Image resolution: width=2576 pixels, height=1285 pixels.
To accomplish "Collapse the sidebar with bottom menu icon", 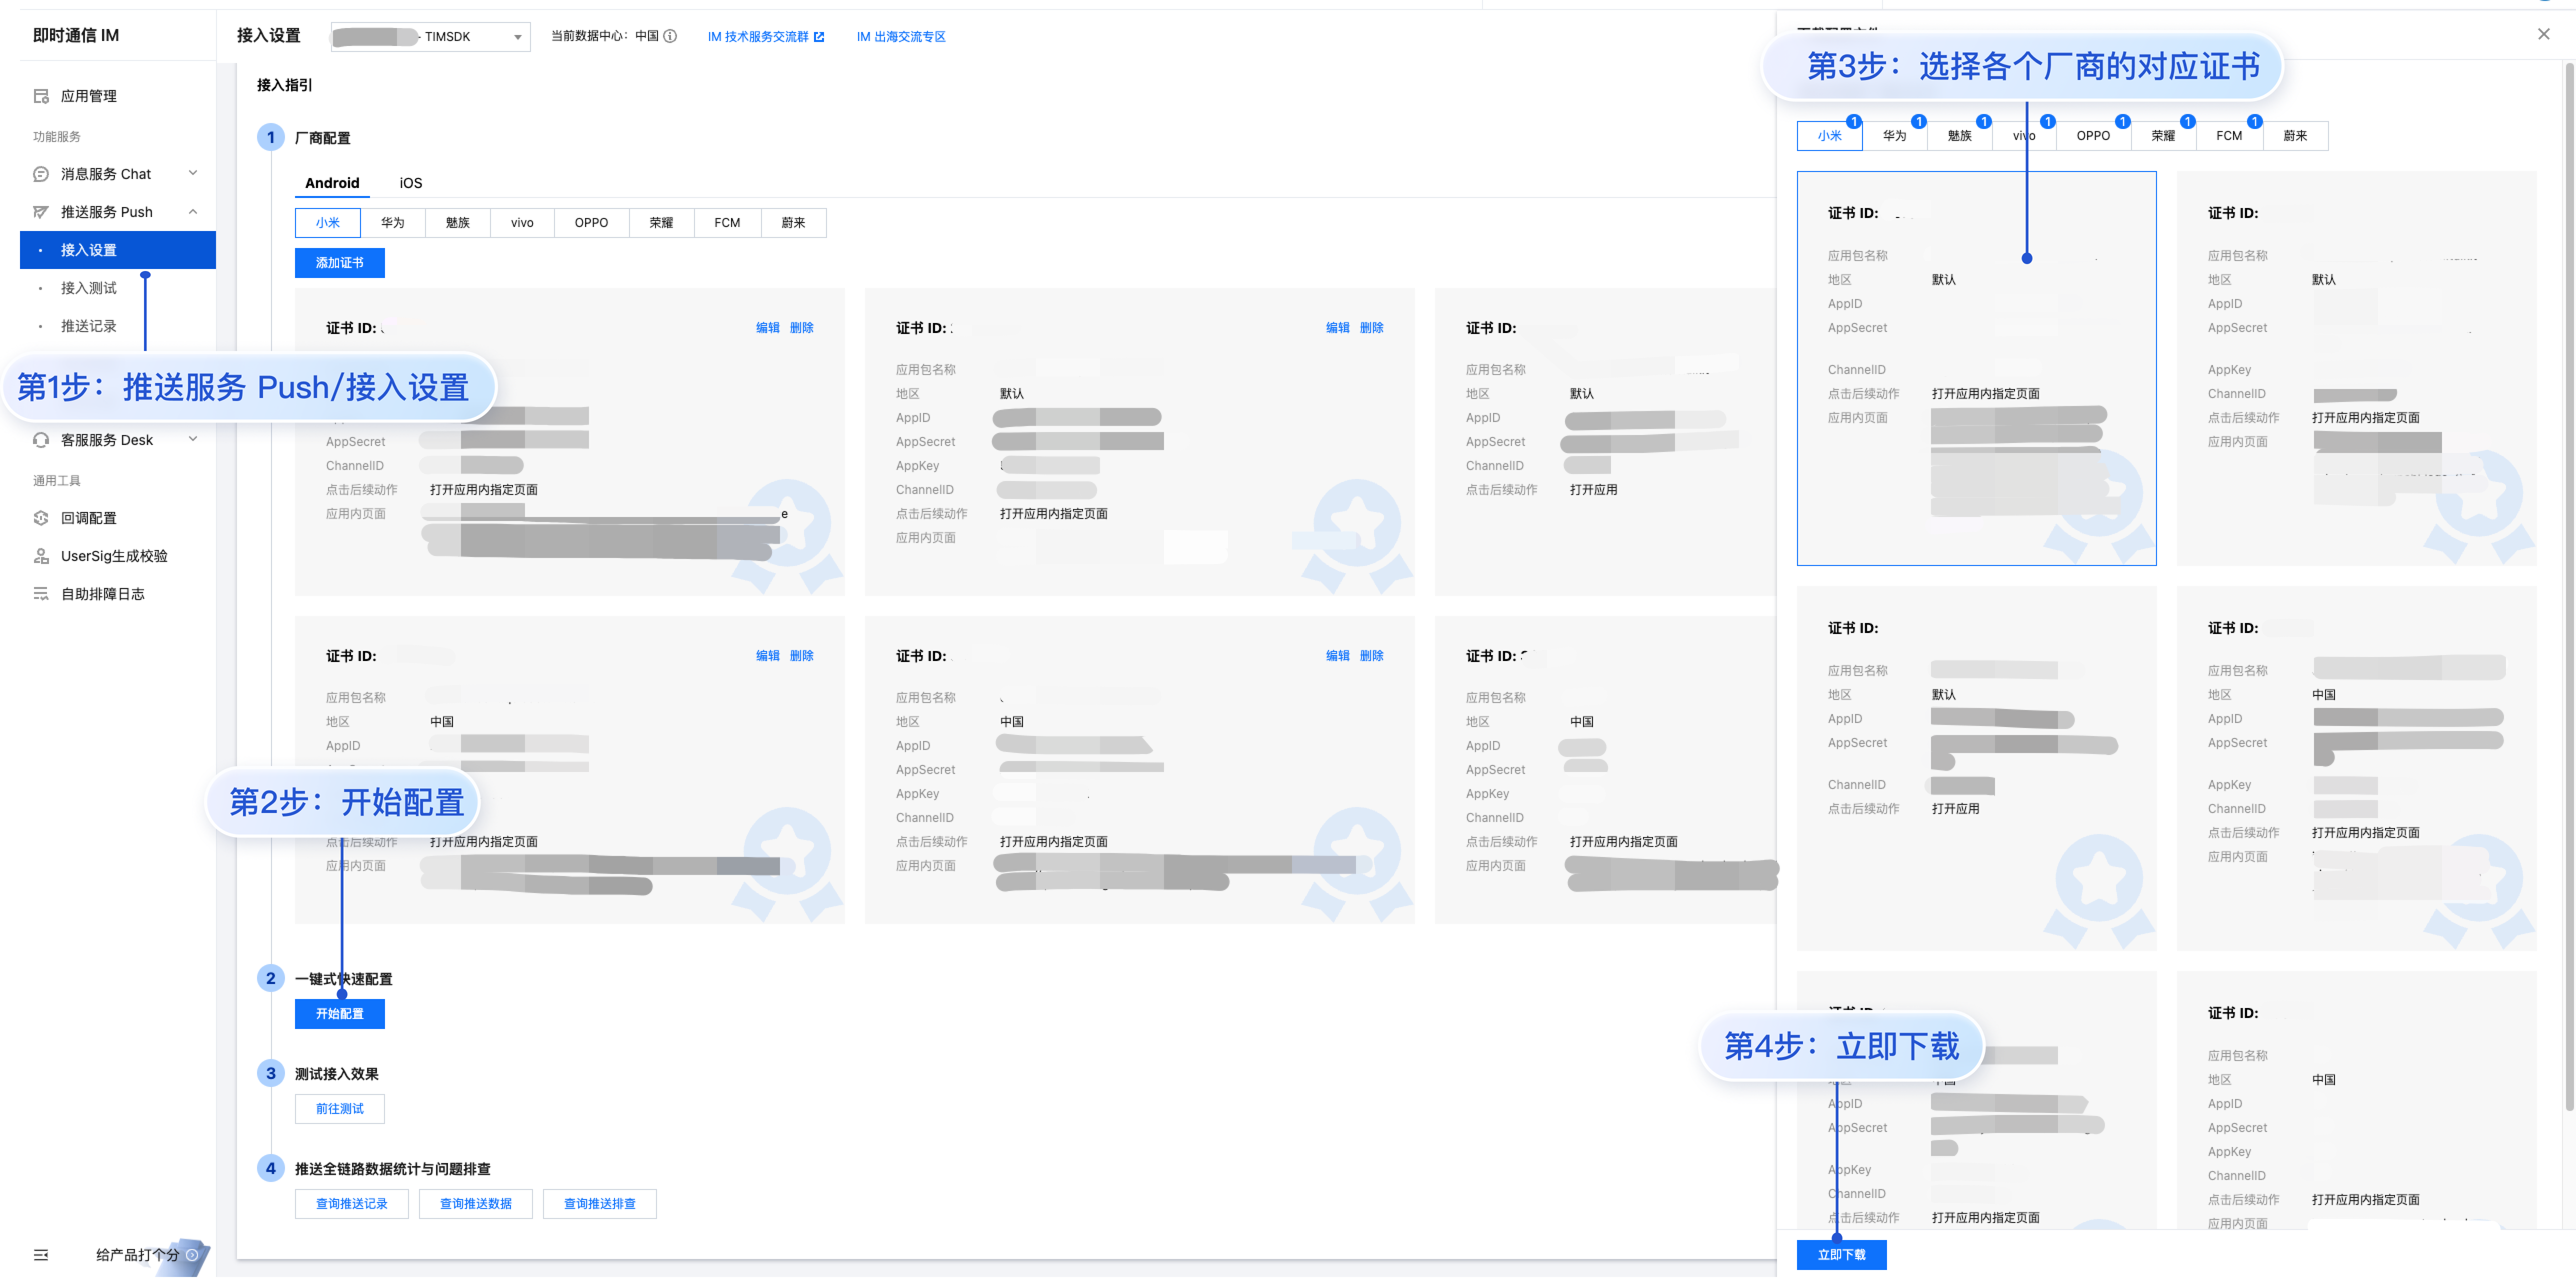I will (41, 1255).
